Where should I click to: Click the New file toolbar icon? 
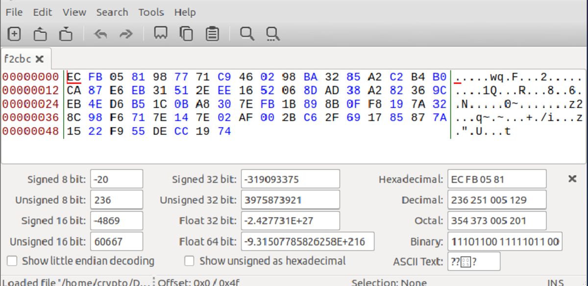click(14, 34)
